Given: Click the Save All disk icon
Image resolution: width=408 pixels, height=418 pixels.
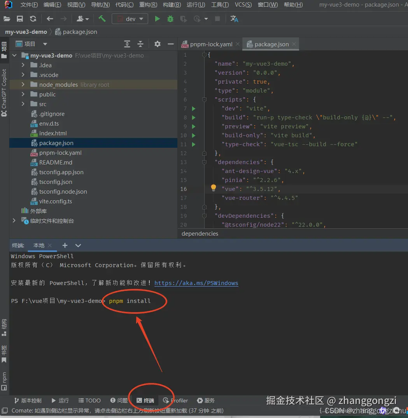Looking at the screenshot, I should coord(20,19).
